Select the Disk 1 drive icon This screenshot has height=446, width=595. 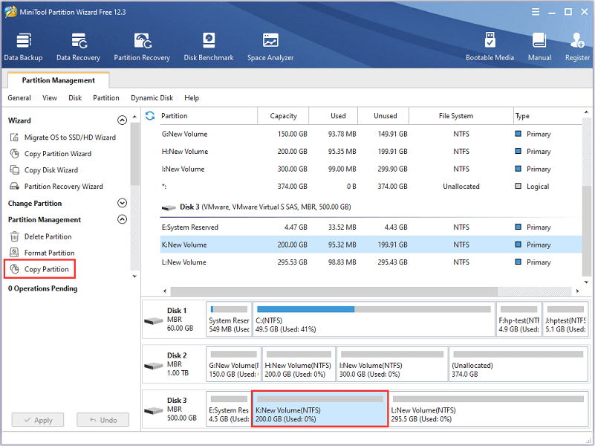point(154,321)
